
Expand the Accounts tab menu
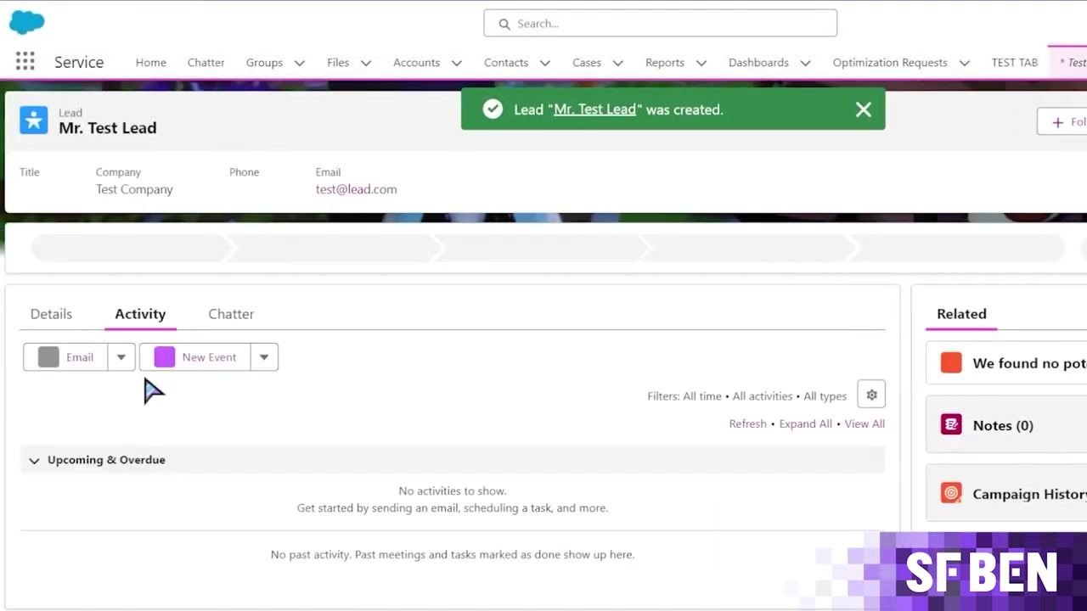(457, 63)
